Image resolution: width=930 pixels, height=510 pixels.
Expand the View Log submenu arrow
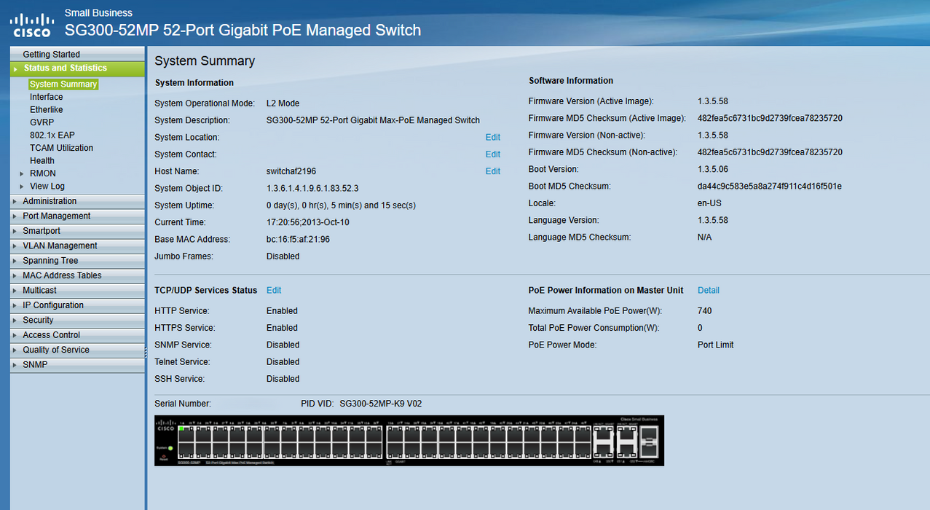tap(22, 187)
